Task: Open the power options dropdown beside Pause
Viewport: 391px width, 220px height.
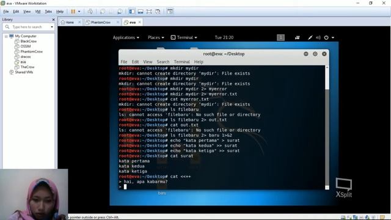Action: coord(79,12)
